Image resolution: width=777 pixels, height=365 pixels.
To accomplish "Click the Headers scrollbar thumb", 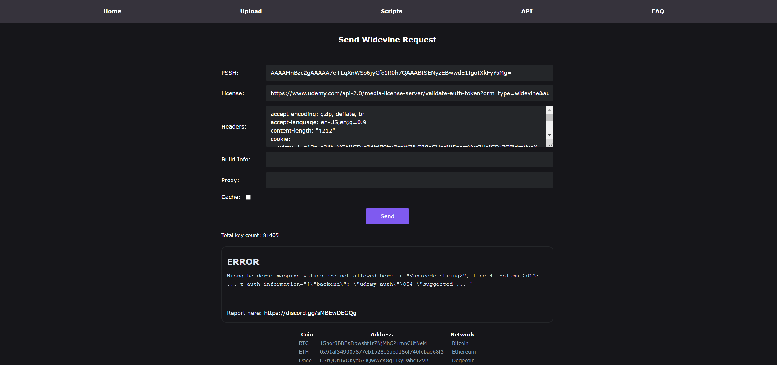I will 549,118.
